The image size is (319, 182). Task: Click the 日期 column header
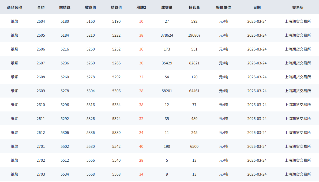(257, 7)
